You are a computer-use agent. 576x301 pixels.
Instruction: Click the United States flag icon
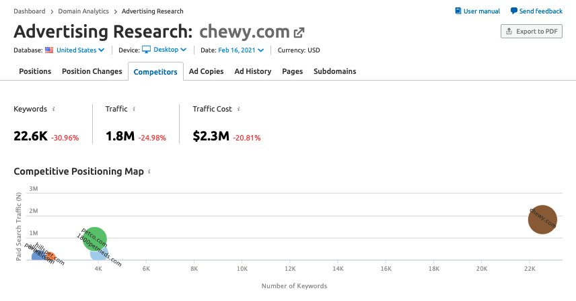(49, 50)
